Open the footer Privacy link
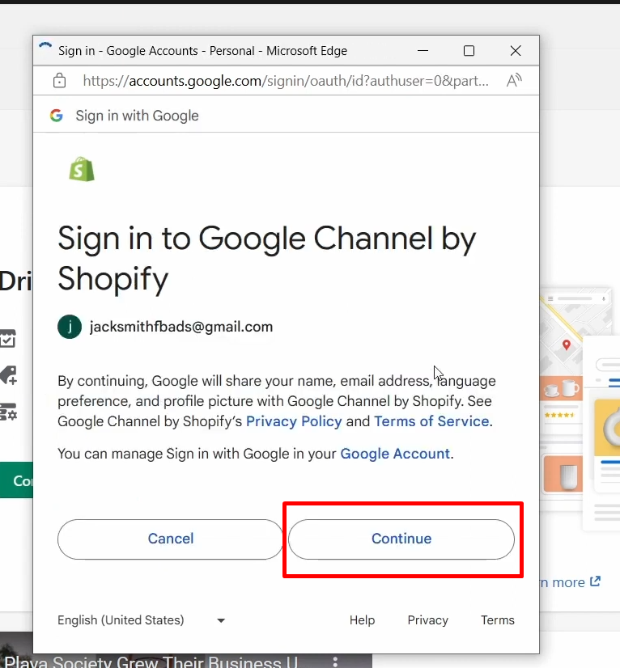 (x=427, y=620)
